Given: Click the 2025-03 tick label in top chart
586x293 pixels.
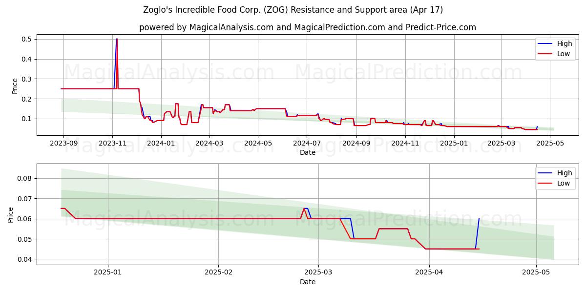Looking at the screenshot, I should pyautogui.click(x=501, y=143).
